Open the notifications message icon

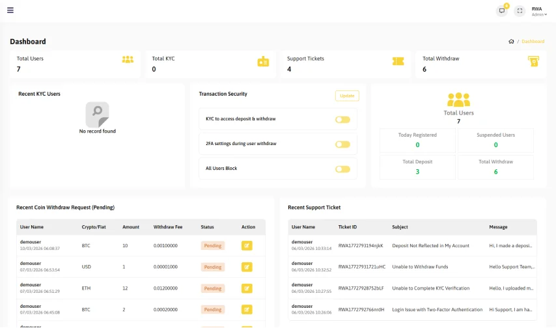(x=502, y=10)
